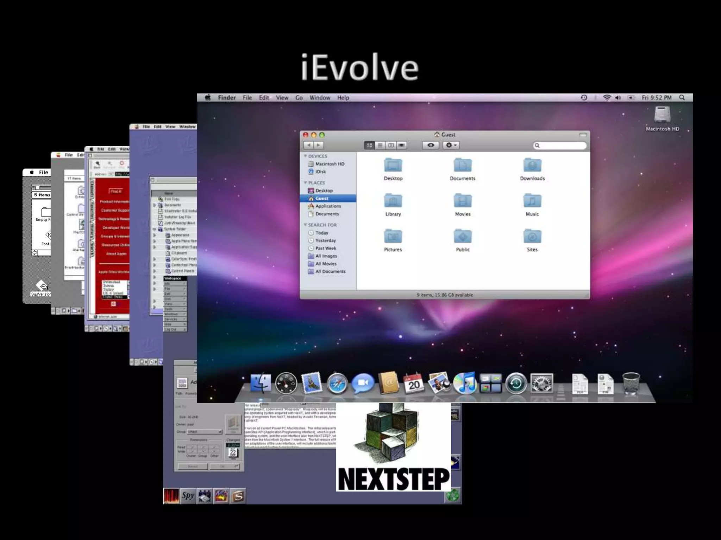
Task: Go back in Finder window
Action: 308,145
